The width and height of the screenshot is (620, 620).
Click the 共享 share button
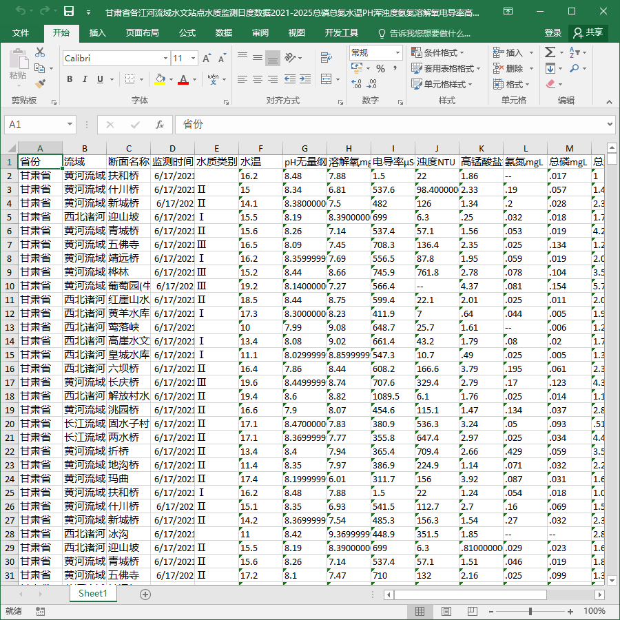coord(588,33)
